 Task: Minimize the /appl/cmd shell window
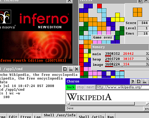pyautogui.click(x=71, y=69)
